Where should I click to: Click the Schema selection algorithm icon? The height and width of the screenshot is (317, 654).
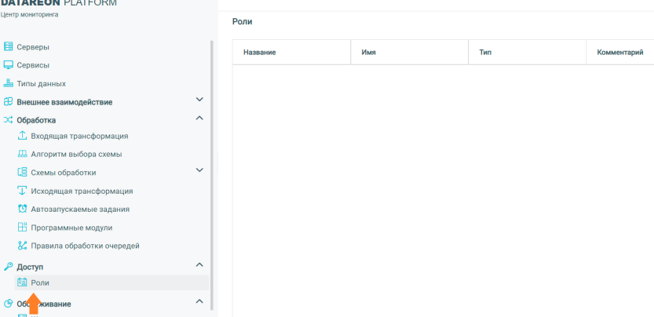tap(22, 154)
